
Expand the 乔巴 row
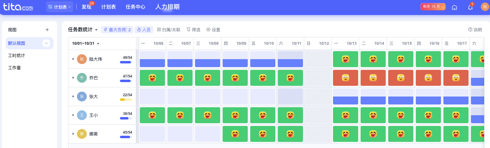pos(73,78)
